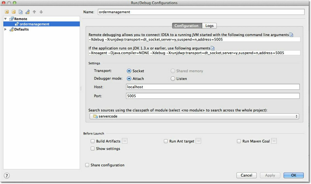This screenshot has height=184, width=311.
Task: Open Run Ant target ellipsis button
Action: (198, 141)
